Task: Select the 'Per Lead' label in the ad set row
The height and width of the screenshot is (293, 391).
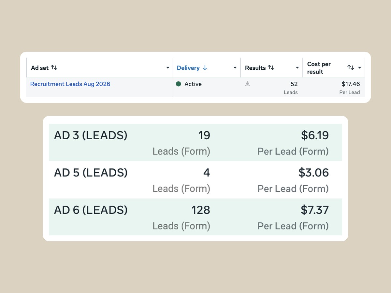Action: tap(349, 92)
